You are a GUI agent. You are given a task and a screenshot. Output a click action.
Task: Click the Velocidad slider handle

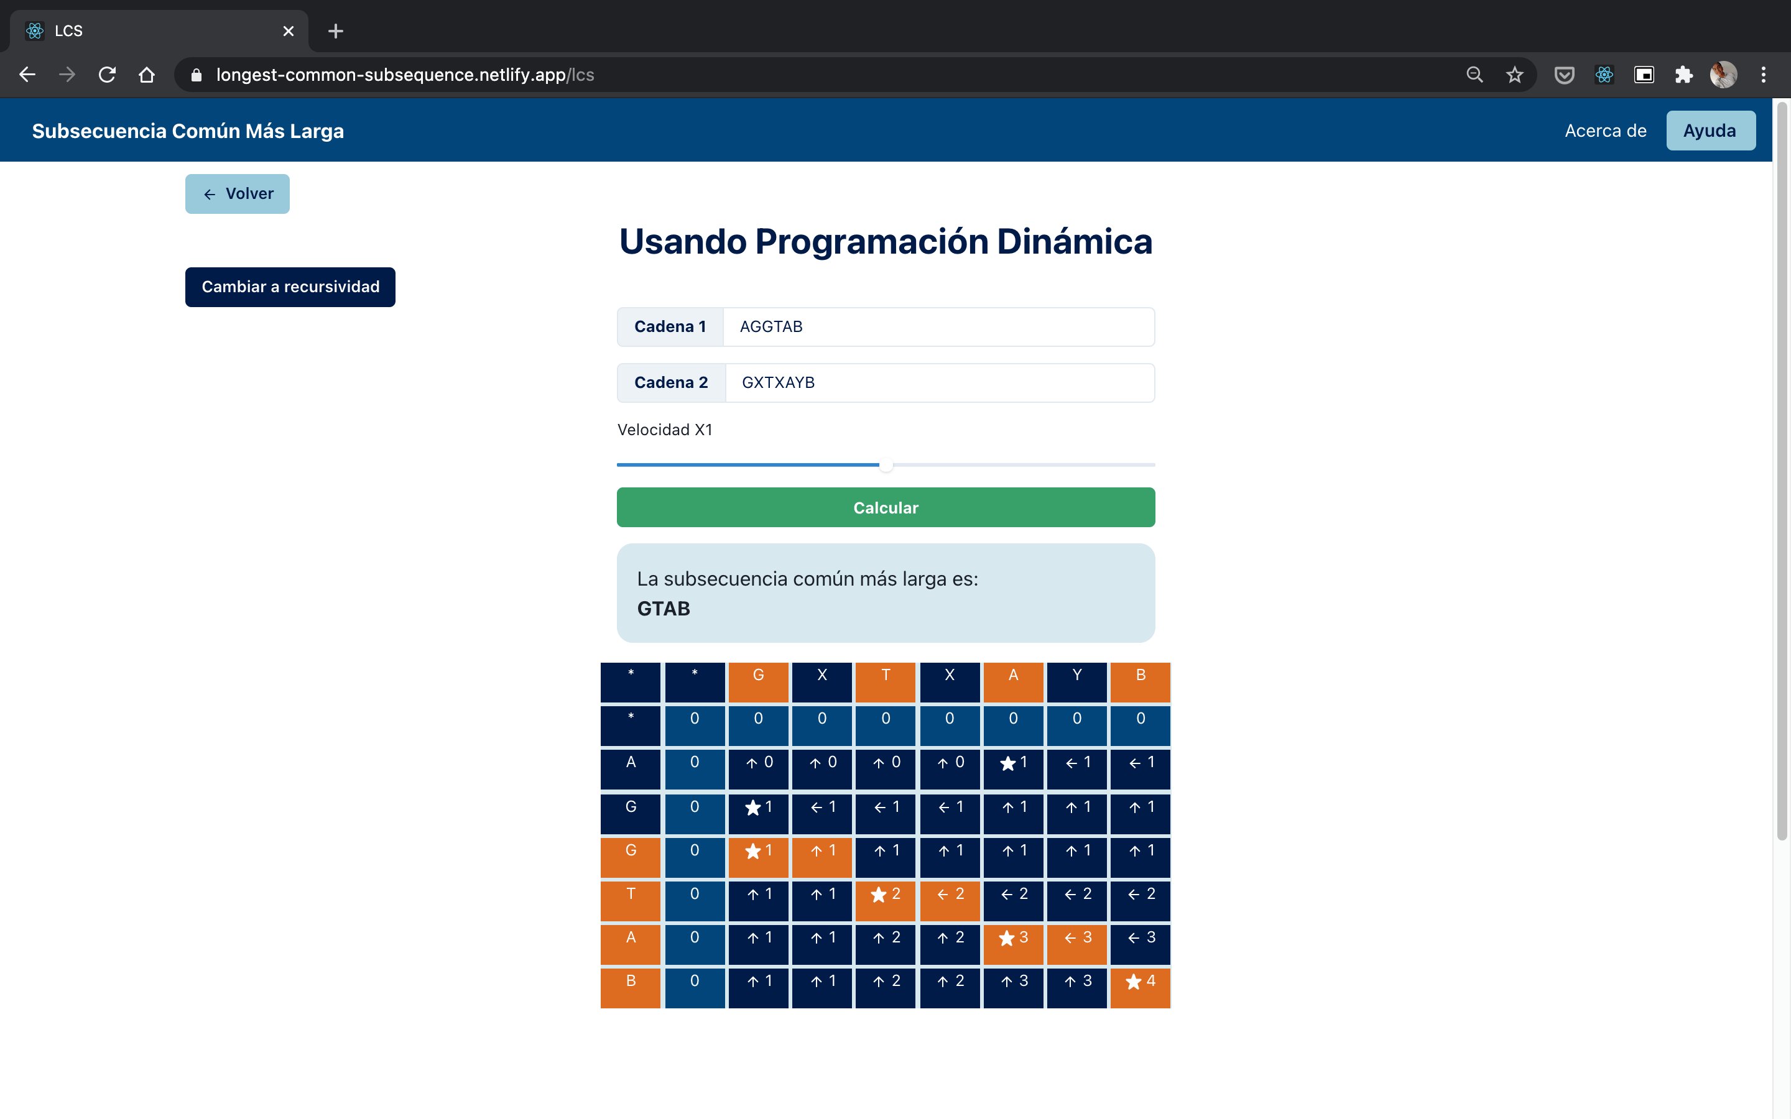pos(886,465)
